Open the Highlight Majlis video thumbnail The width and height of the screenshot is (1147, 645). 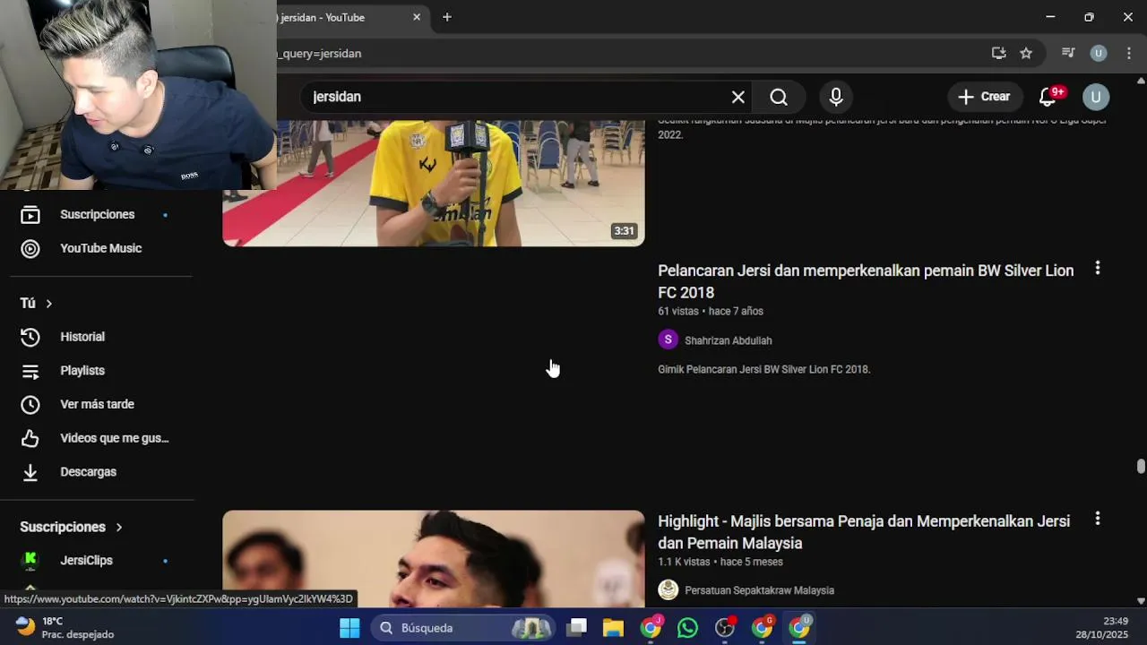434,559
